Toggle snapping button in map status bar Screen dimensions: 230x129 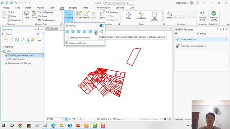pos(66,119)
